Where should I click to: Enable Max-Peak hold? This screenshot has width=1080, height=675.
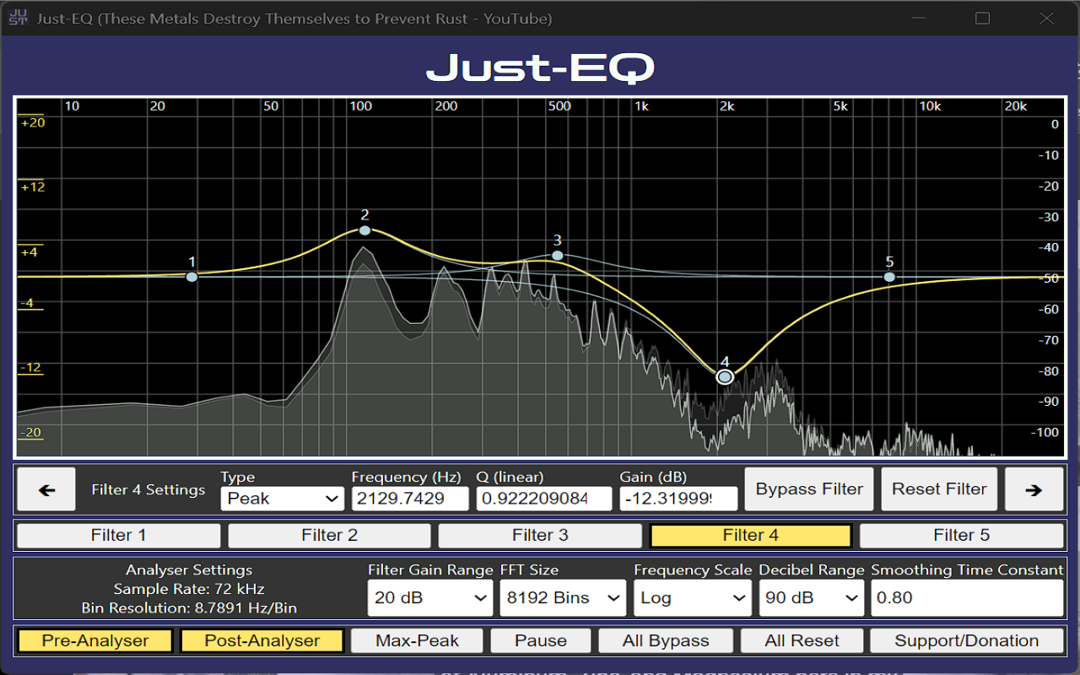point(417,640)
